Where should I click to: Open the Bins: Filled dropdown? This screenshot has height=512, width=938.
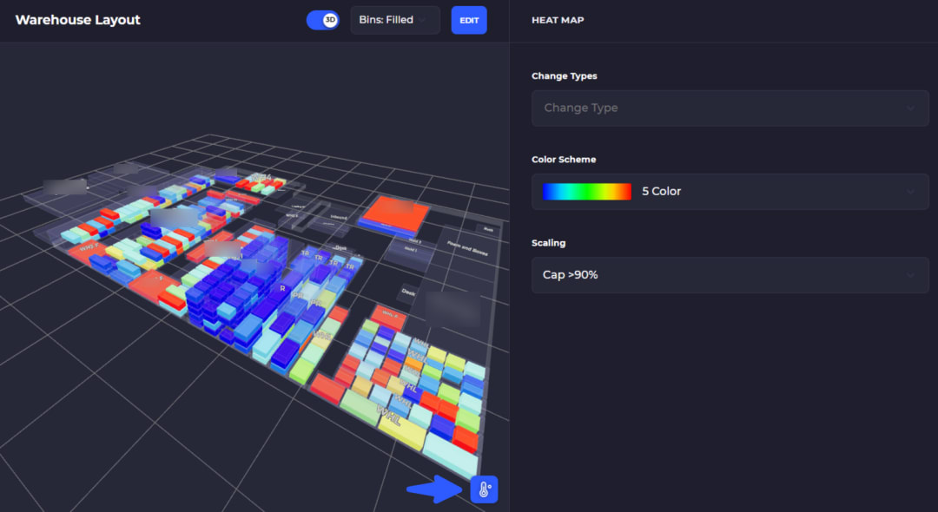point(395,20)
